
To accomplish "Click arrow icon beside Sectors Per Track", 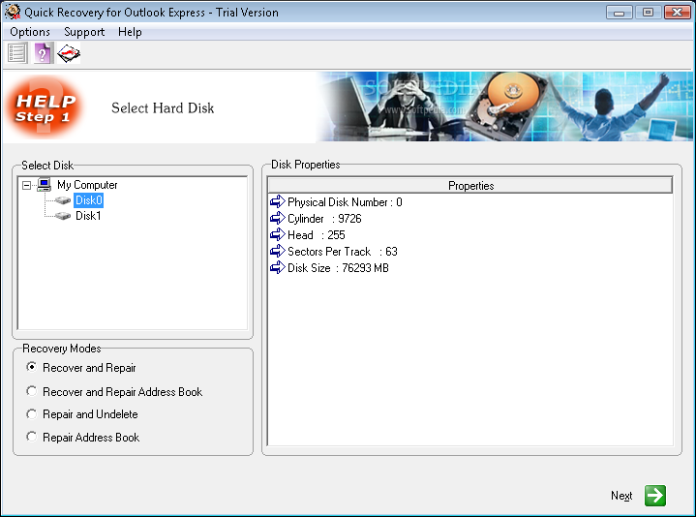I will click(278, 251).
